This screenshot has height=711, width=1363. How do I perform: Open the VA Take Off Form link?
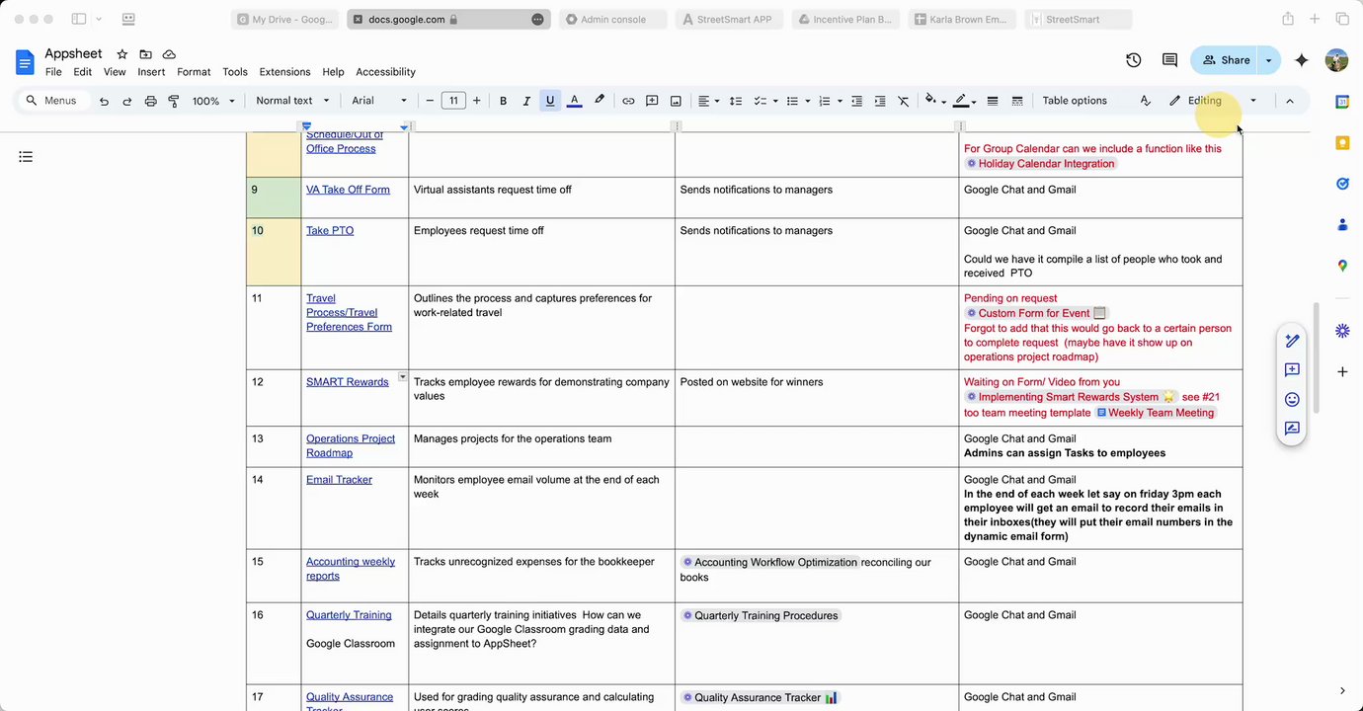[x=348, y=190]
